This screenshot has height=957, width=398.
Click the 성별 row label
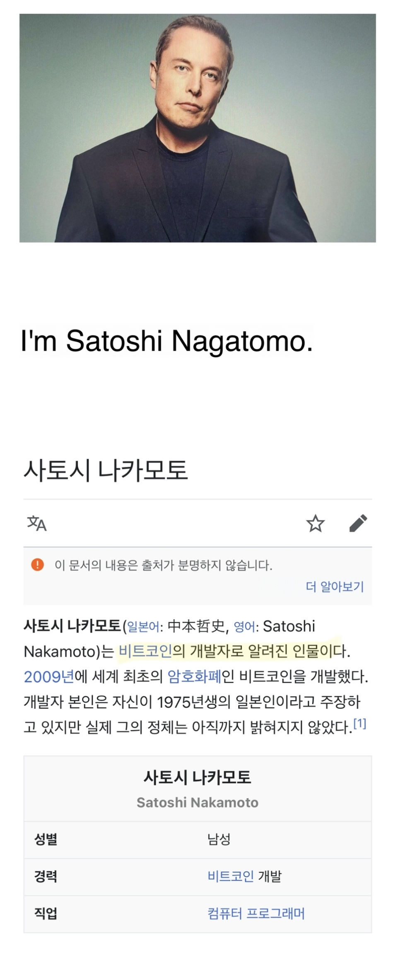click(x=46, y=839)
